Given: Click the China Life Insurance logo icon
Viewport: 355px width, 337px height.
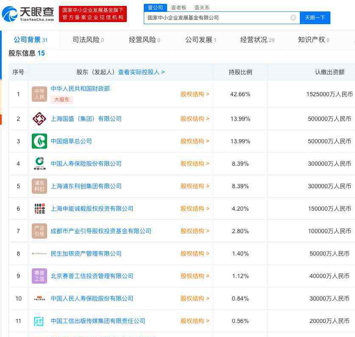Looking at the screenshot, I should point(39,164).
